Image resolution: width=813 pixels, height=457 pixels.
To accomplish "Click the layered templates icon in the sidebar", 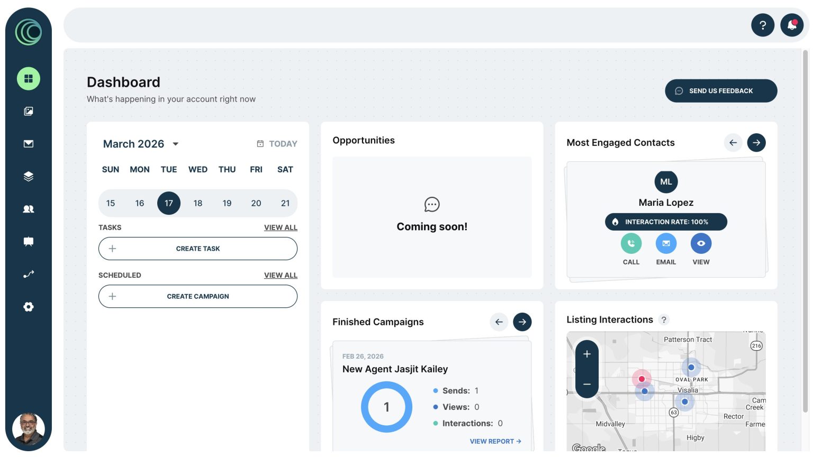I will click(28, 176).
